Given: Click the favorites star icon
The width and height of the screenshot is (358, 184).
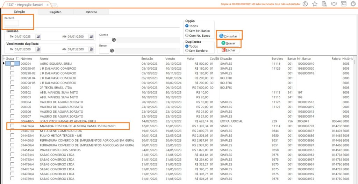Looking at the screenshot, I should 315,4.
